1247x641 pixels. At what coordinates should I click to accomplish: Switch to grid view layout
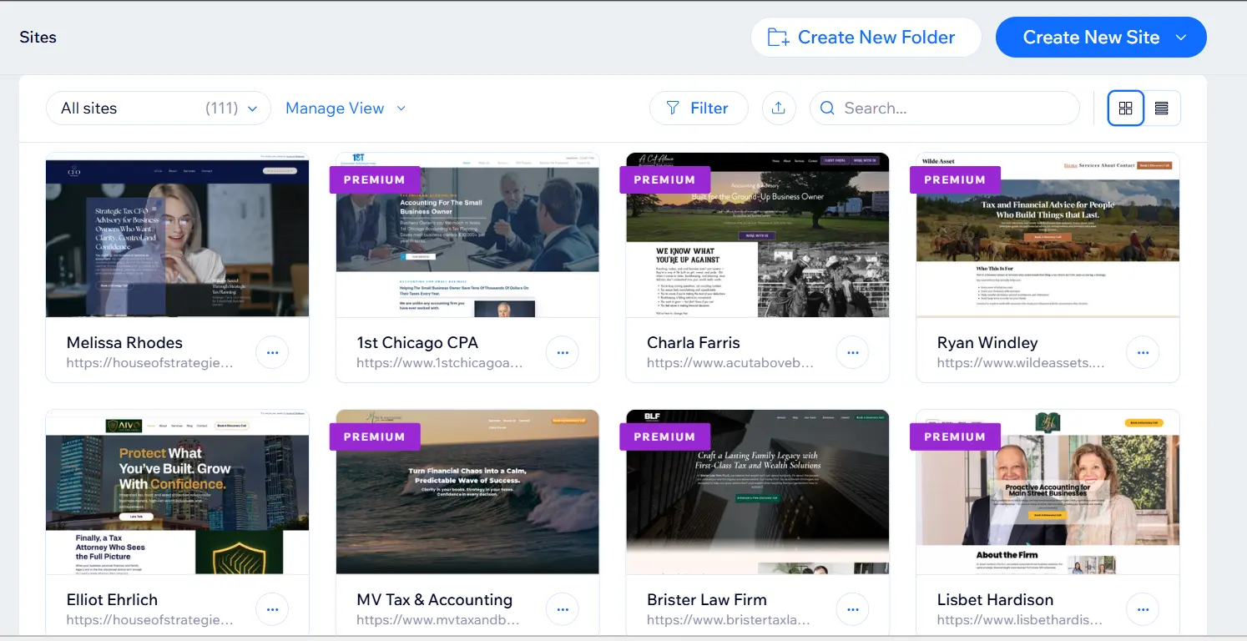tap(1125, 108)
